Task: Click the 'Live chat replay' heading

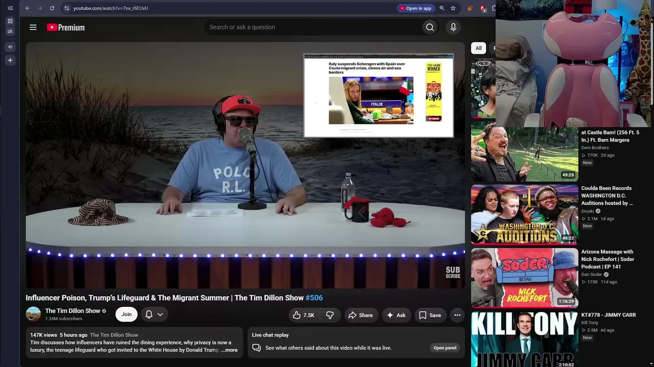Action: click(270, 335)
